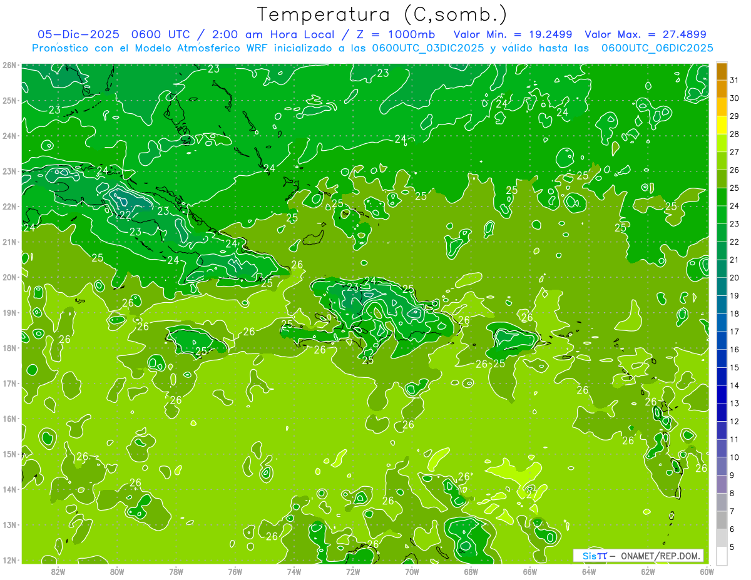Click the 13N latitude axis label

[9, 524]
